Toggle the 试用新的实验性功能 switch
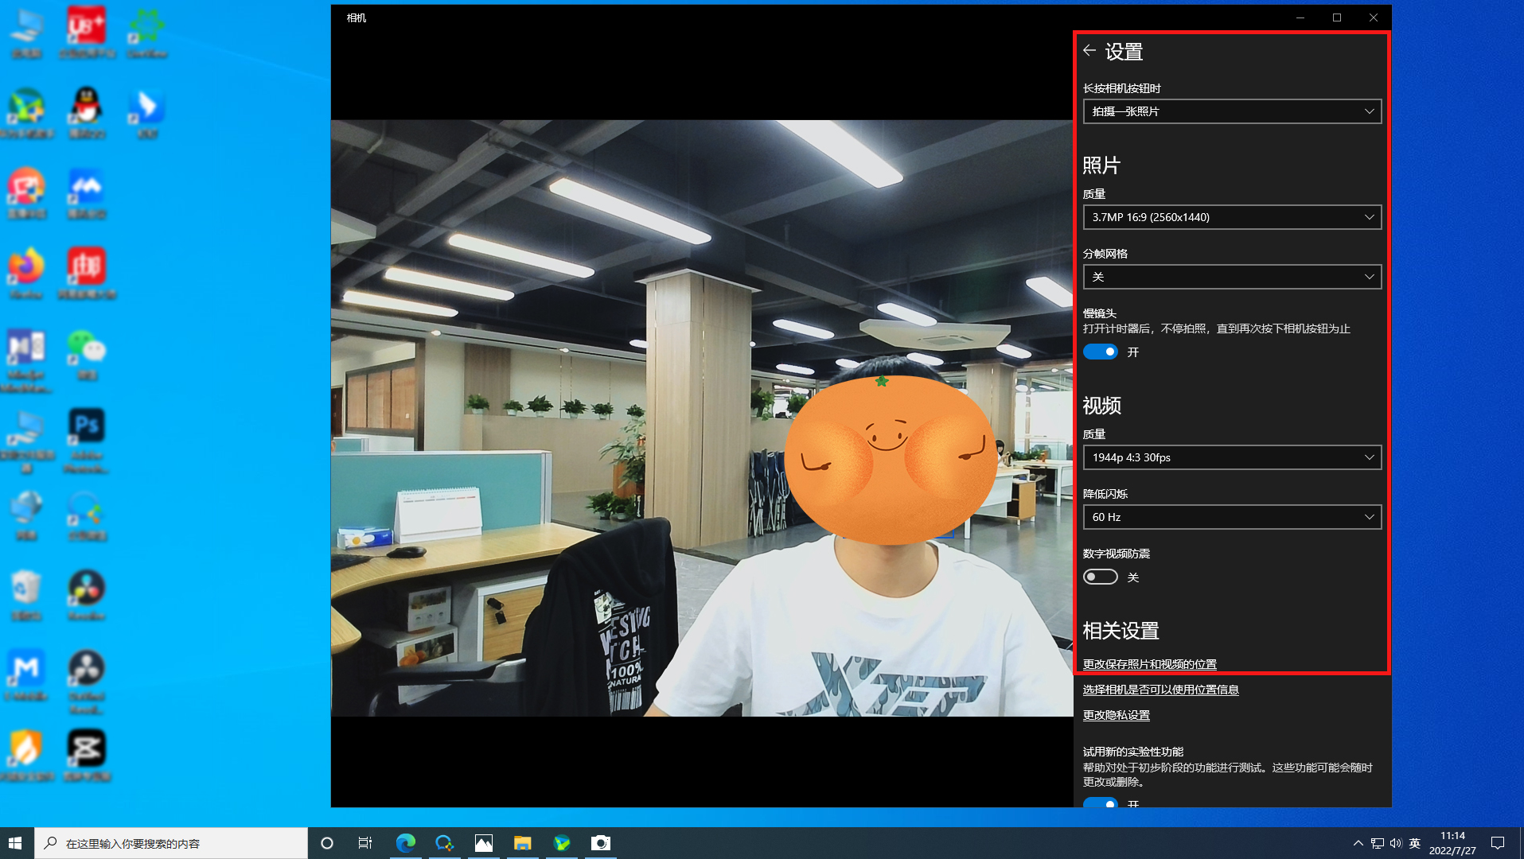Viewport: 1524px width, 859px height. point(1101,803)
